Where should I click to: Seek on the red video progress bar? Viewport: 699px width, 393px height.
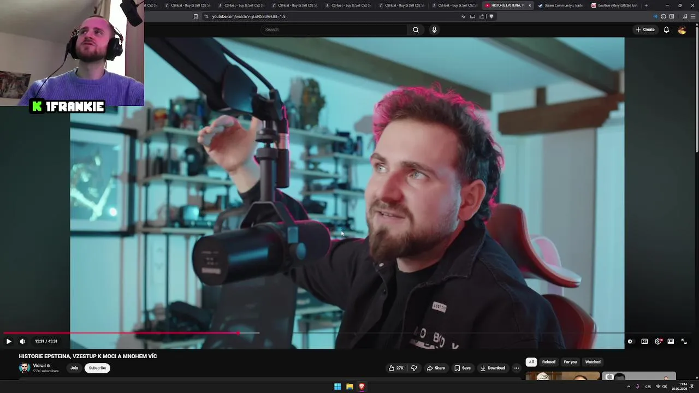pos(120,332)
